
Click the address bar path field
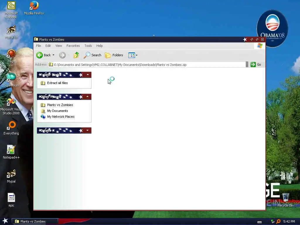pos(147,65)
